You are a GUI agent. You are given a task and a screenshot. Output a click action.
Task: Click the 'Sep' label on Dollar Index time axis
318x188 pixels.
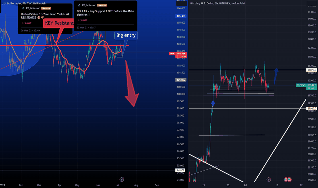click(157, 185)
